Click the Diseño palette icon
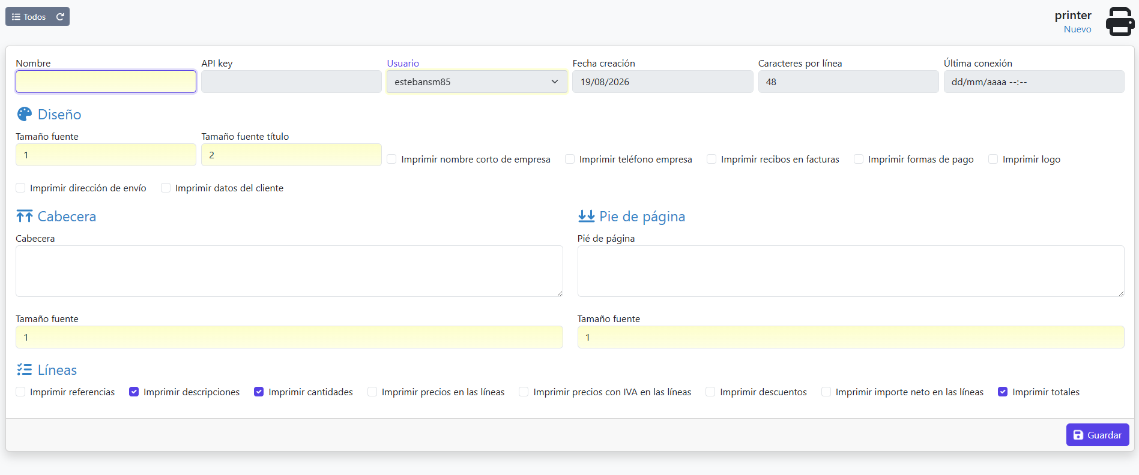Viewport: 1139px width, 475px height. click(25, 114)
